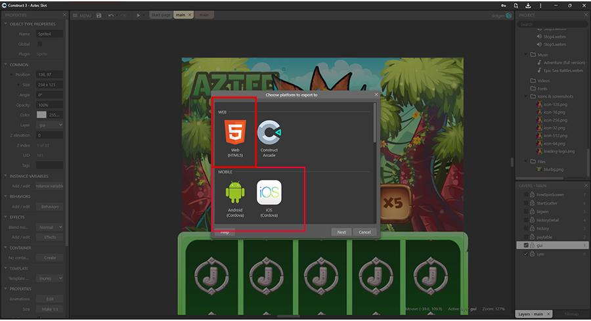Click the Effects add/edit button
The image size is (591, 321).
50,238
